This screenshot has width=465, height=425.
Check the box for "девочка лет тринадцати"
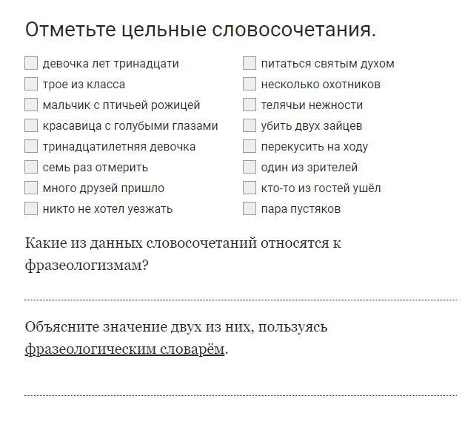click(x=31, y=63)
